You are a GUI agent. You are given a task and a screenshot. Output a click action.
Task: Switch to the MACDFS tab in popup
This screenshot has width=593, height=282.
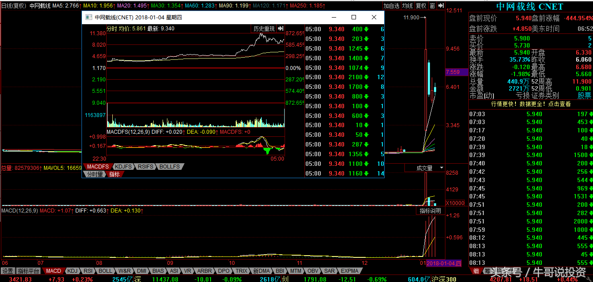[x=97, y=167]
